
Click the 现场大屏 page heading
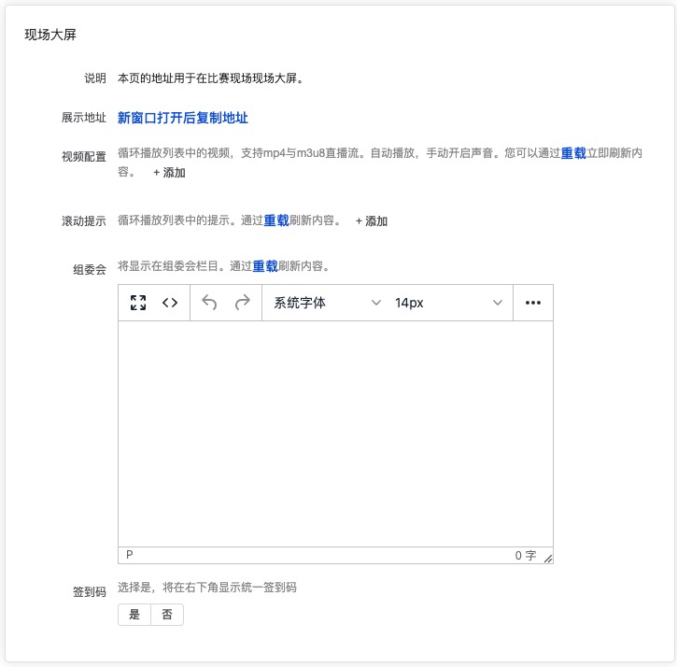(50, 35)
